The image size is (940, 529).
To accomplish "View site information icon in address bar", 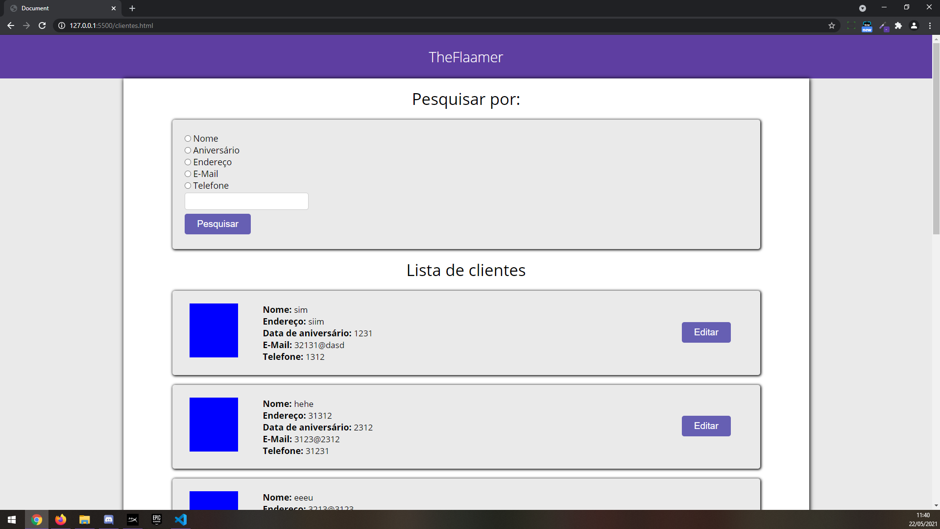I will [62, 25].
